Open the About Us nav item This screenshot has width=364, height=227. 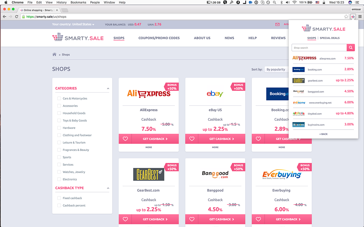[x=202, y=38]
